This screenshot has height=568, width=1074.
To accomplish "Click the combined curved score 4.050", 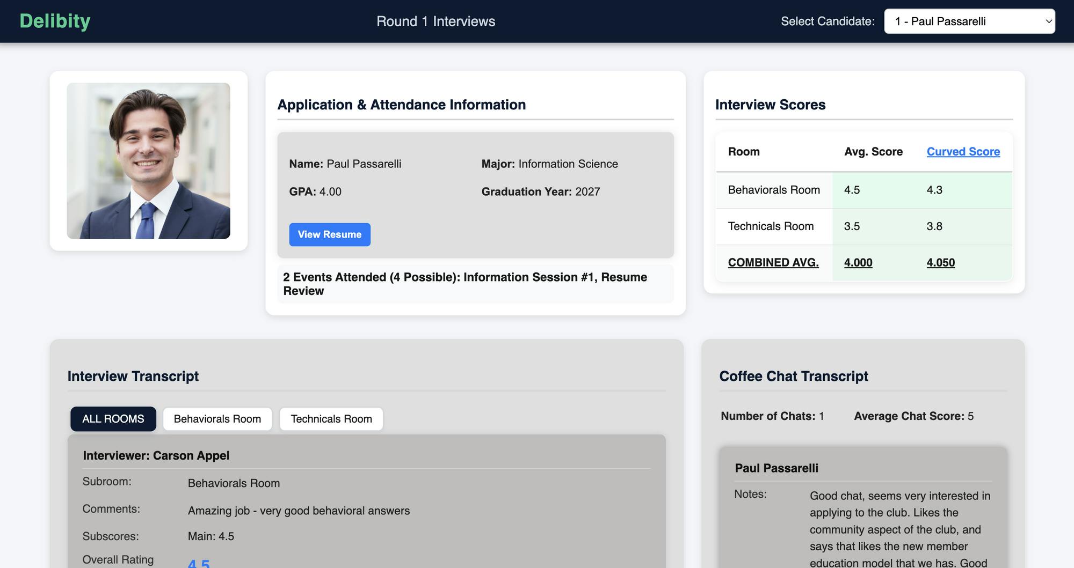I will click(940, 263).
